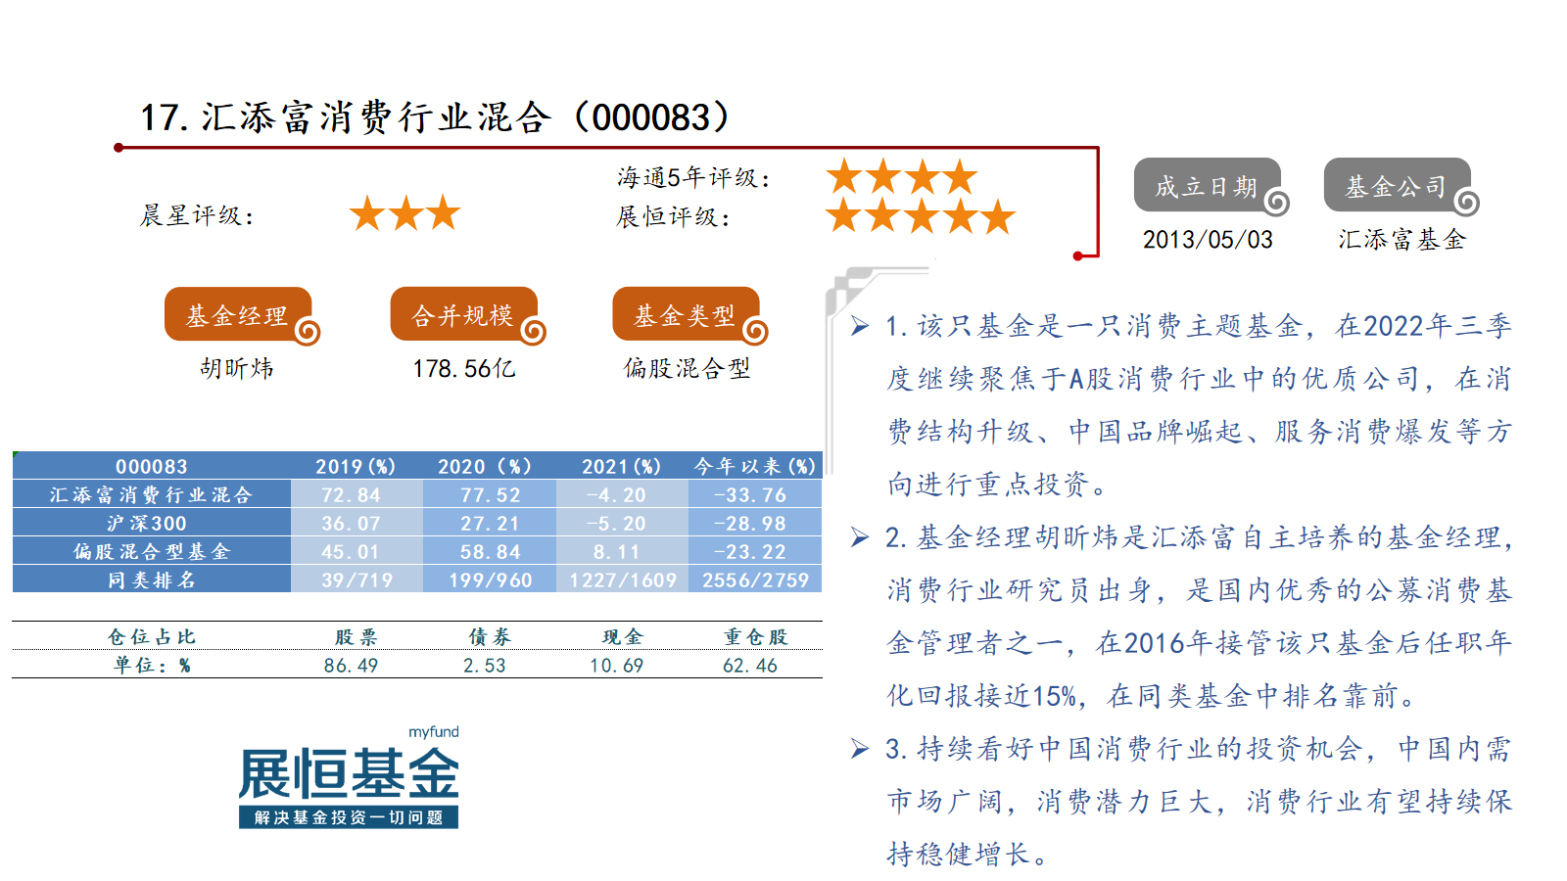Click the 单位：% label

152,665
